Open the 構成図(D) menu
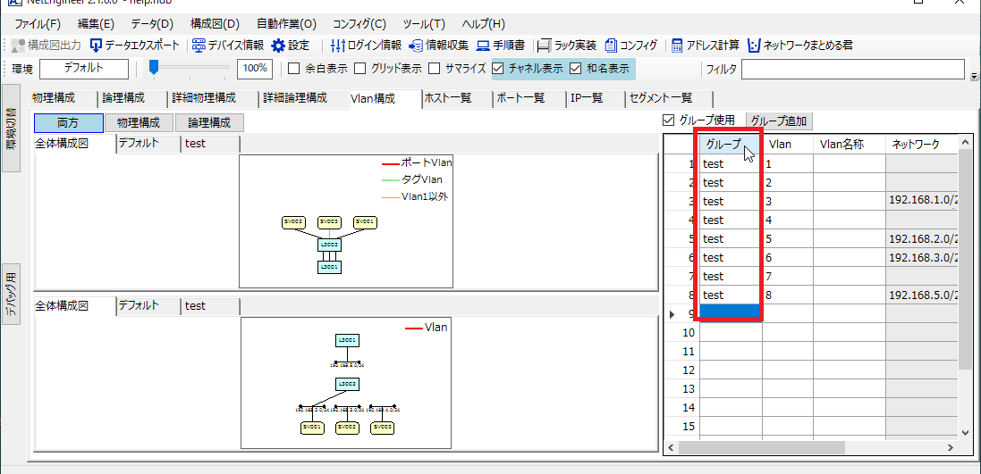Screen dimensions: 981x474 coord(215,24)
